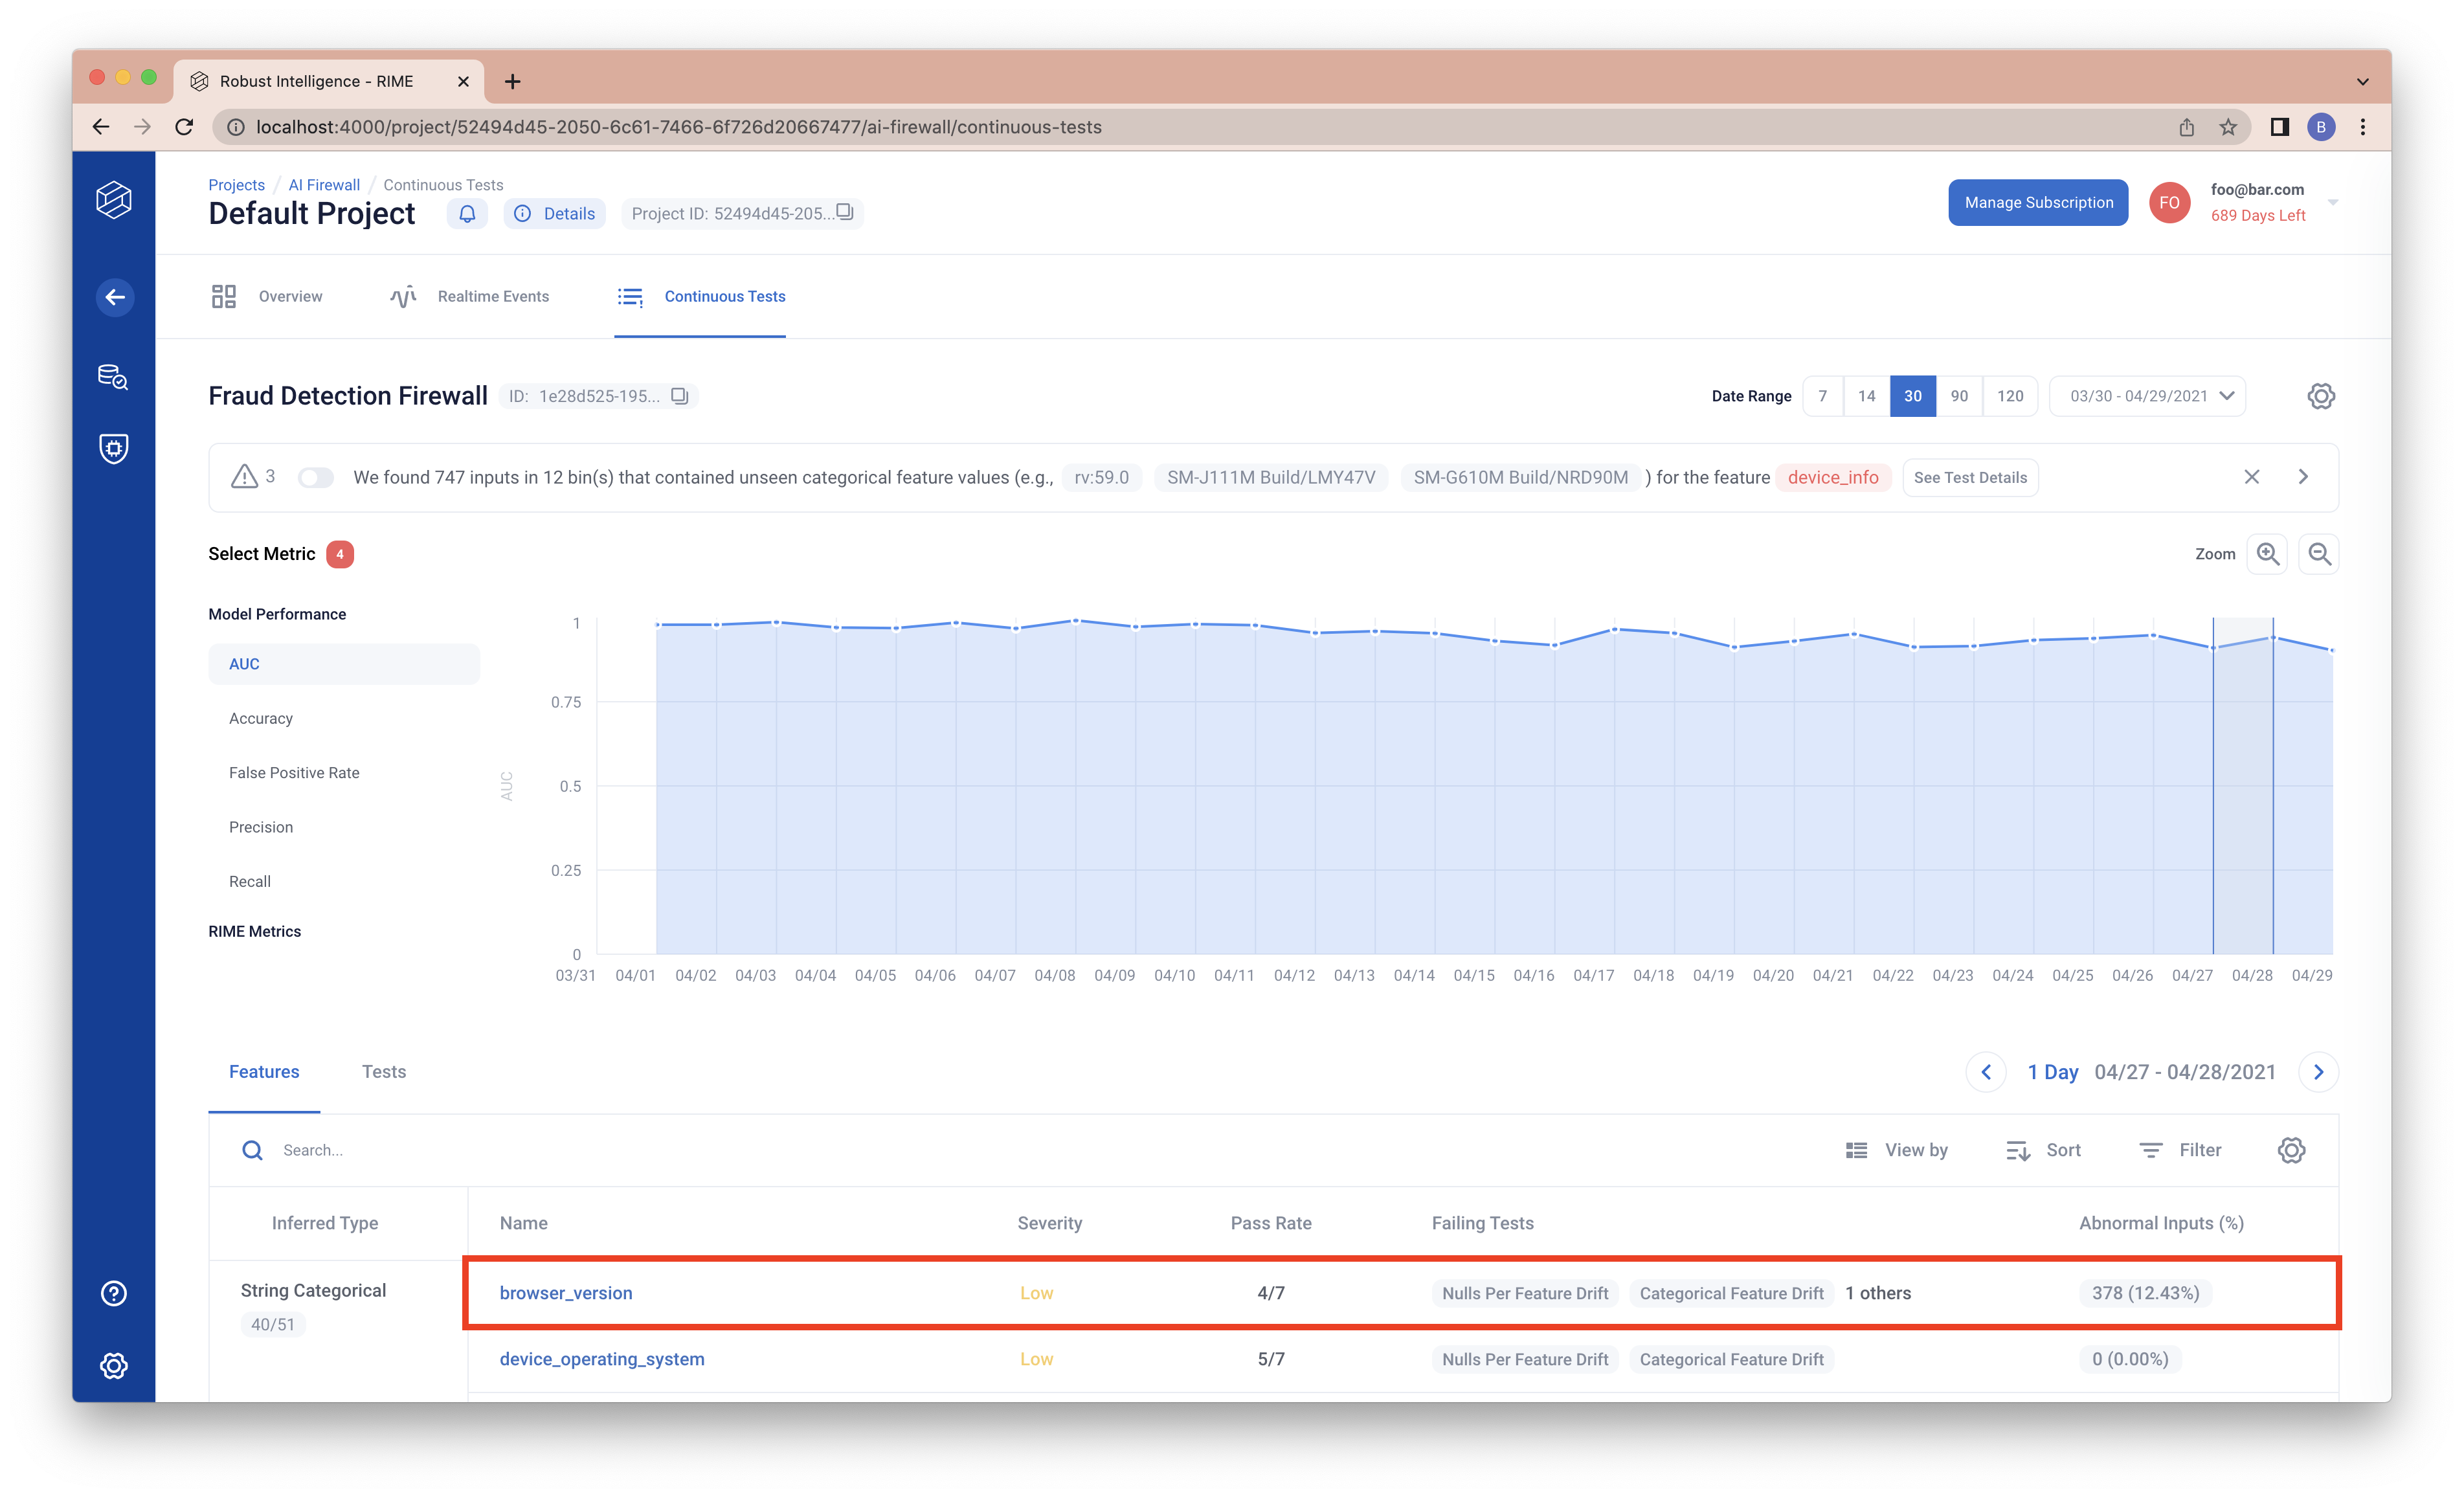Viewport: 2464px width, 1498px height.
Task: Click the back arrow circle in sidebar
Action: [115, 297]
